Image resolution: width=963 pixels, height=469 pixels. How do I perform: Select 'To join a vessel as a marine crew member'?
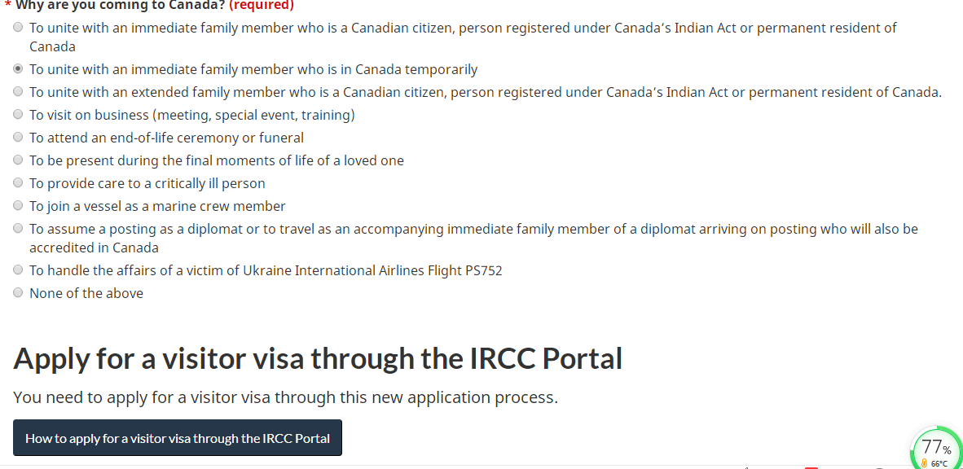(x=17, y=205)
